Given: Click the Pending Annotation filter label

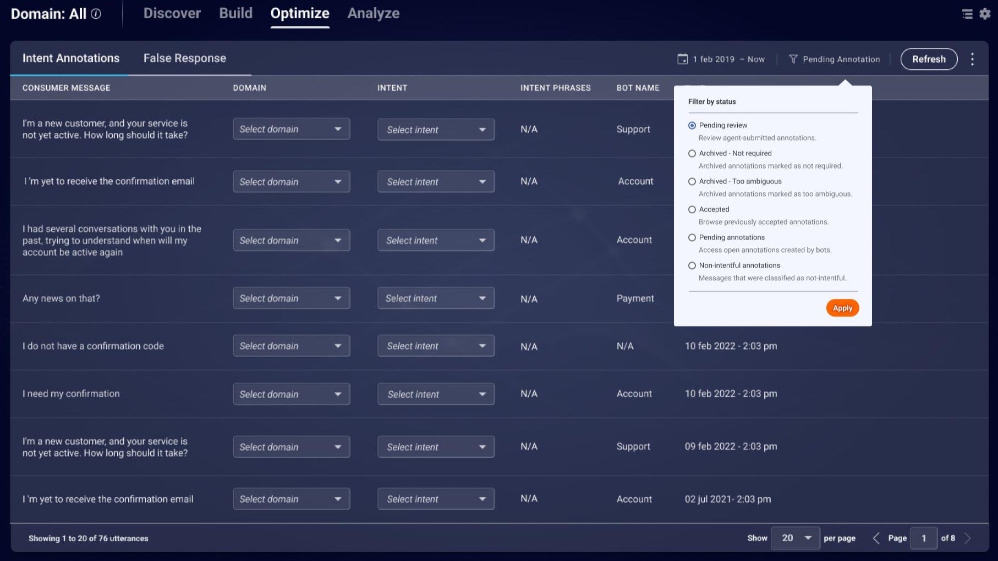Looking at the screenshot, I should (841, 59).
